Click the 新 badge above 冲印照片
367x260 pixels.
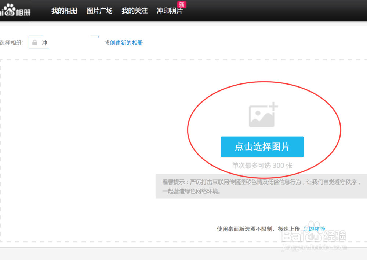click(182, 4)
